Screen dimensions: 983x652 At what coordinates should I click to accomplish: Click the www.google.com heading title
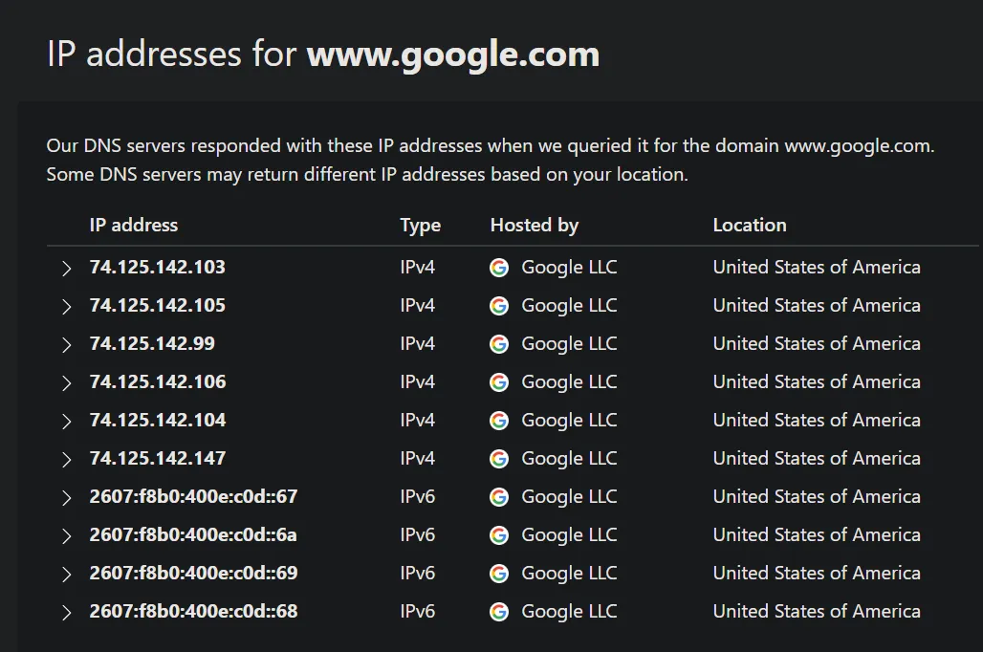452,54
